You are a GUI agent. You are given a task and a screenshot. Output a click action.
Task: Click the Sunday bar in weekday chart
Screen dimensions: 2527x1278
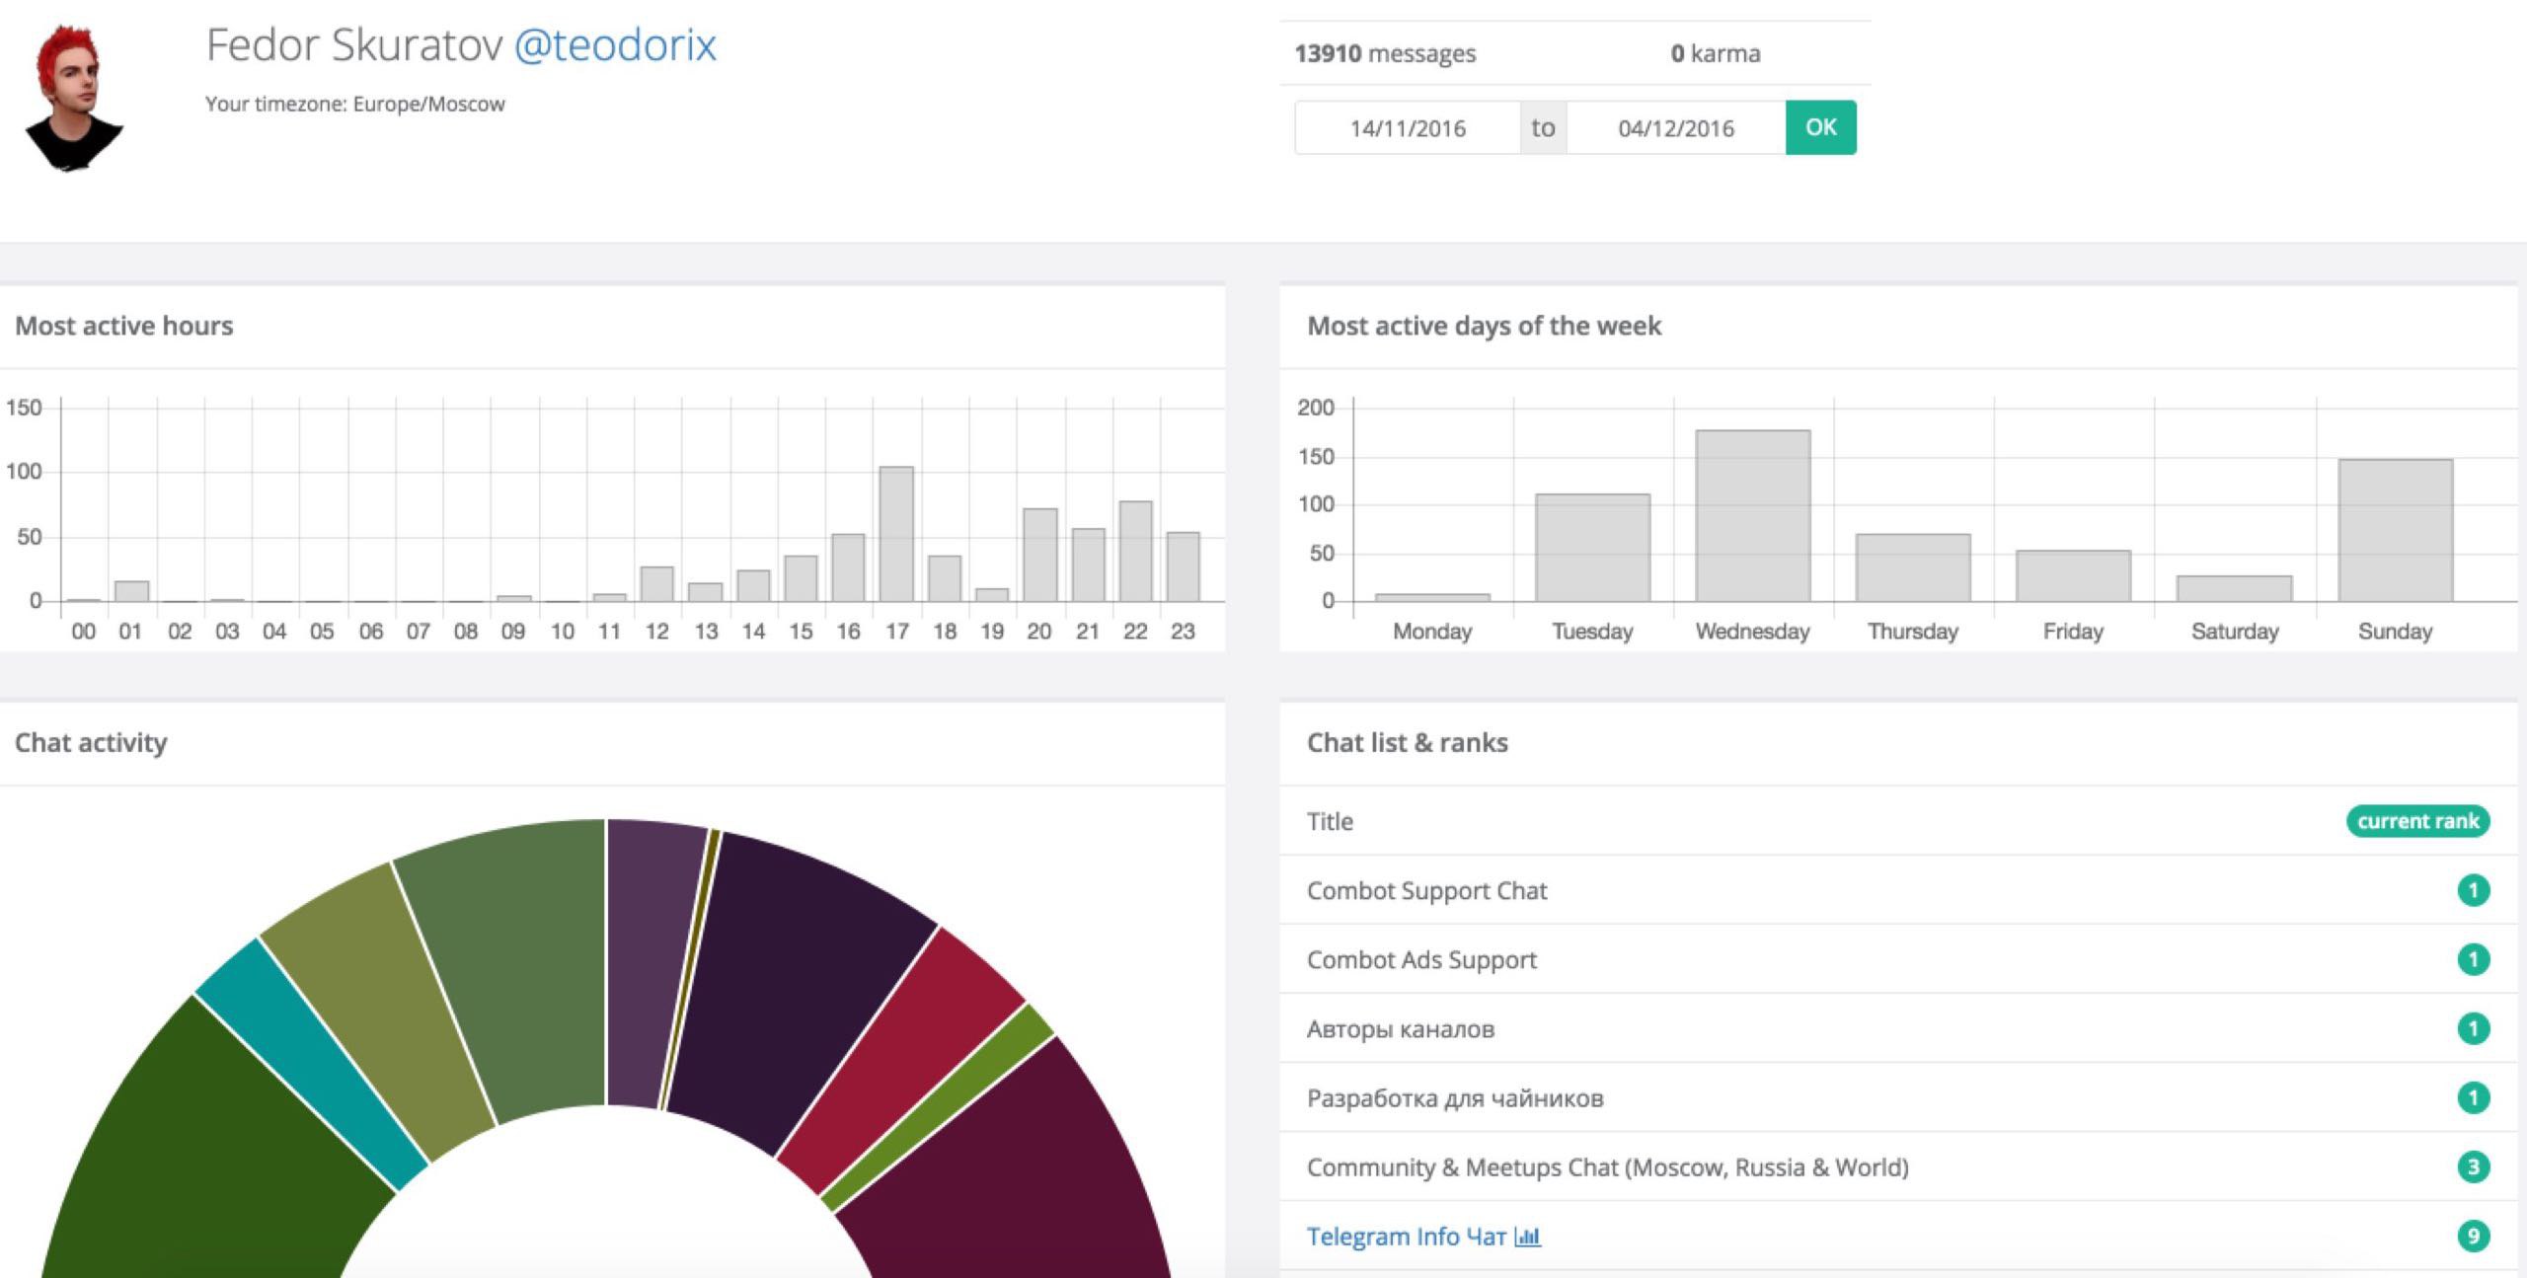coord(2395,530)
